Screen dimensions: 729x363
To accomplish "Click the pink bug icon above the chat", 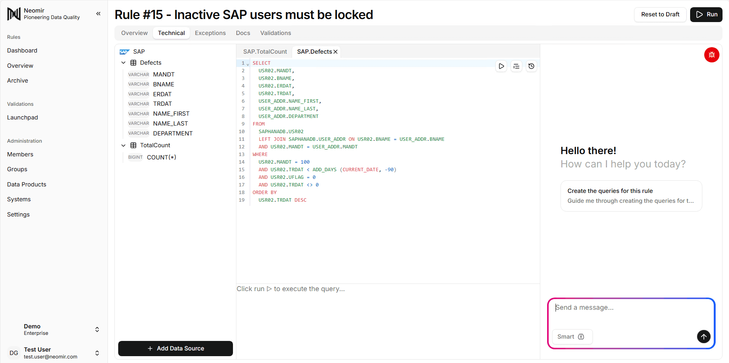I will (711, 55).
